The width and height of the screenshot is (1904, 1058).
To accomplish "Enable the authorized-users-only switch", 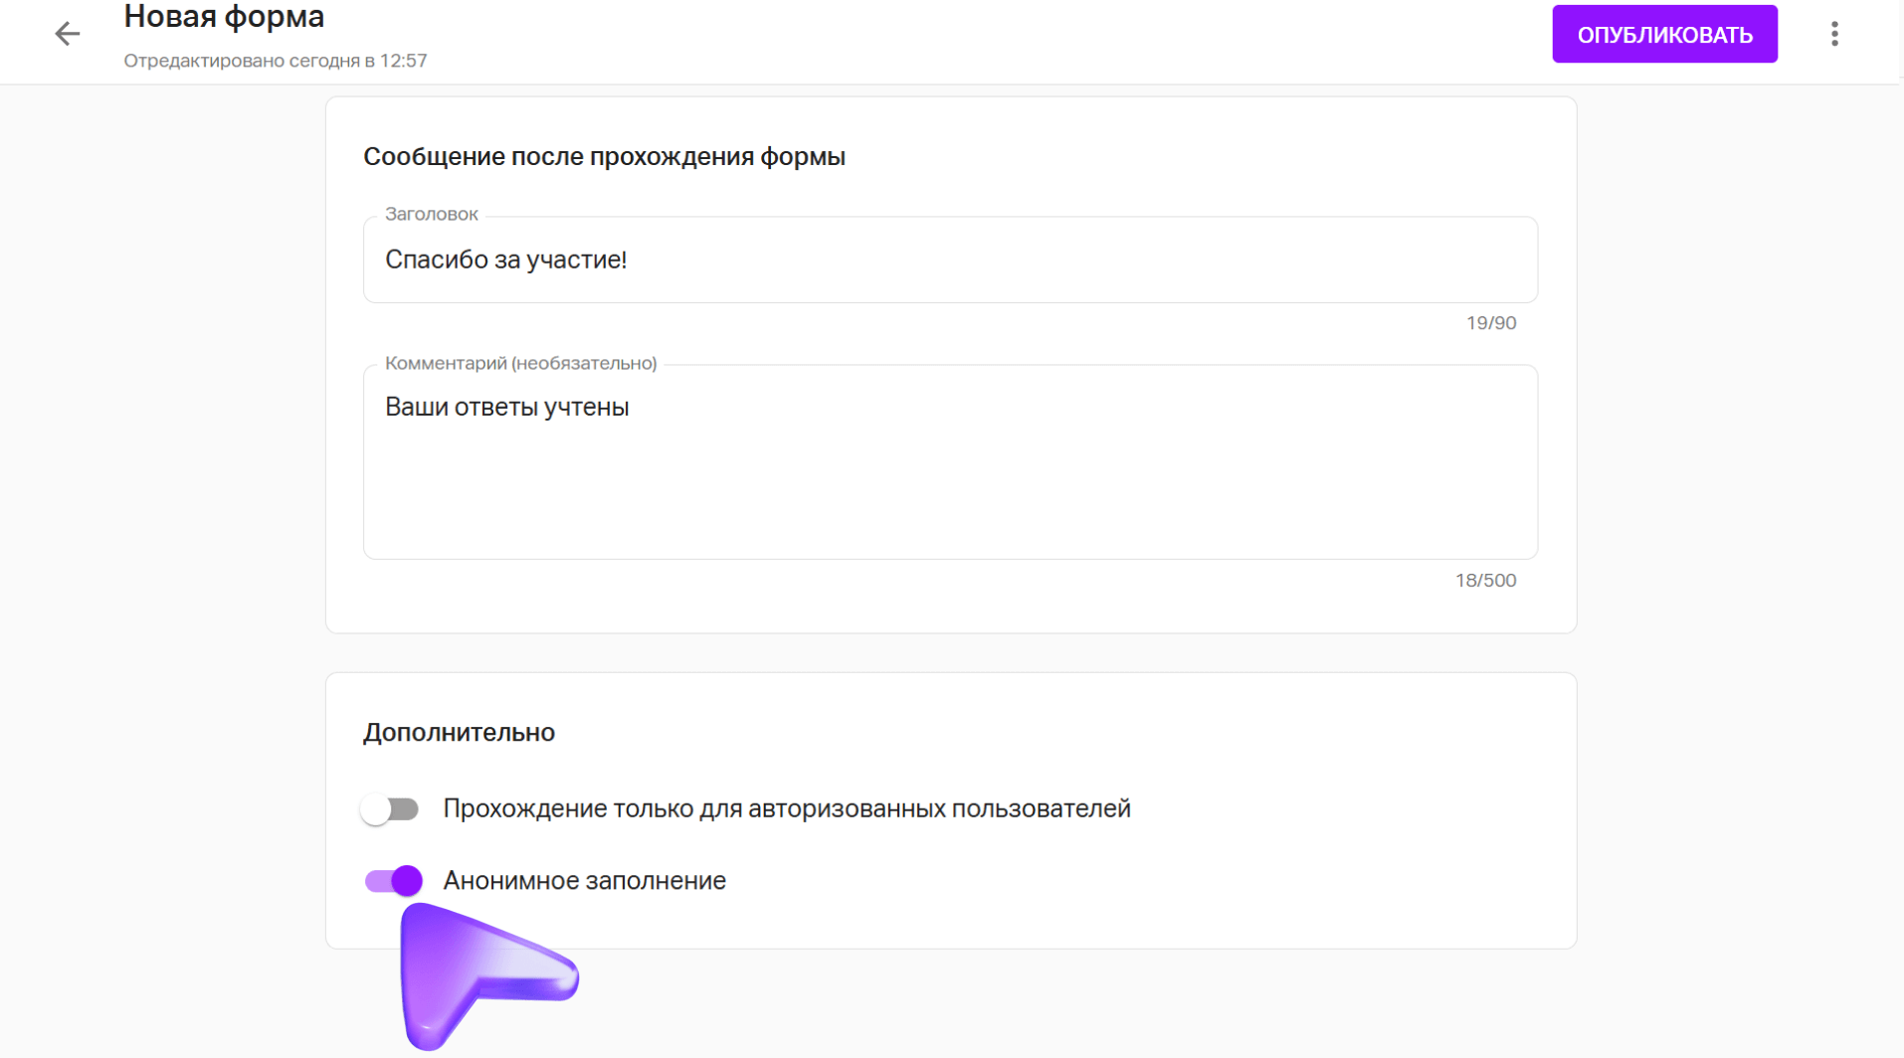I will pos(390,809).
